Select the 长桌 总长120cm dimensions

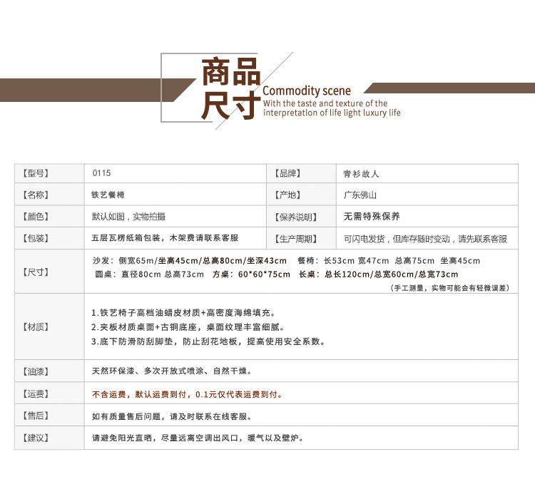tap(378, 274)
